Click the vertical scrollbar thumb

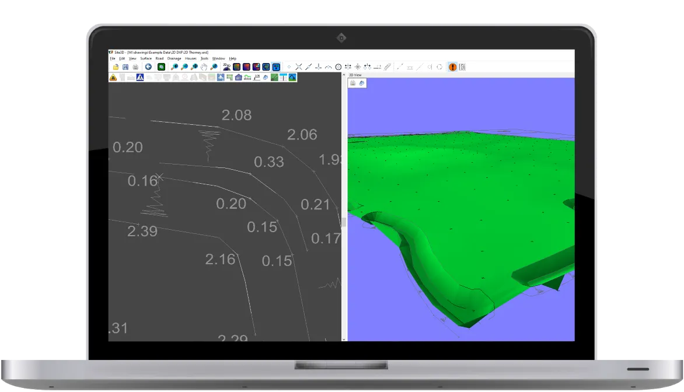tap(344, 222)
